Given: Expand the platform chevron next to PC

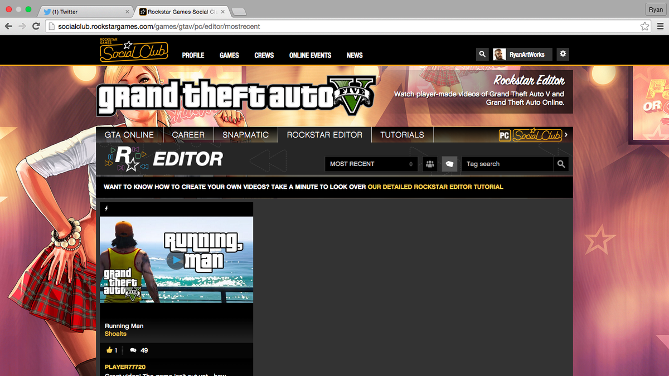Looking at the screenshot, I should pyautogui.click(x=566, y=135).
